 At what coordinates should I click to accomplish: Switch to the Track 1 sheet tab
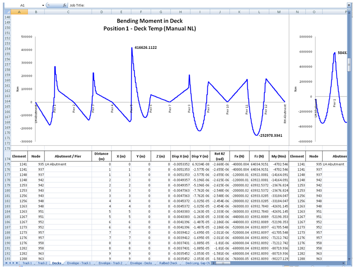27,263
